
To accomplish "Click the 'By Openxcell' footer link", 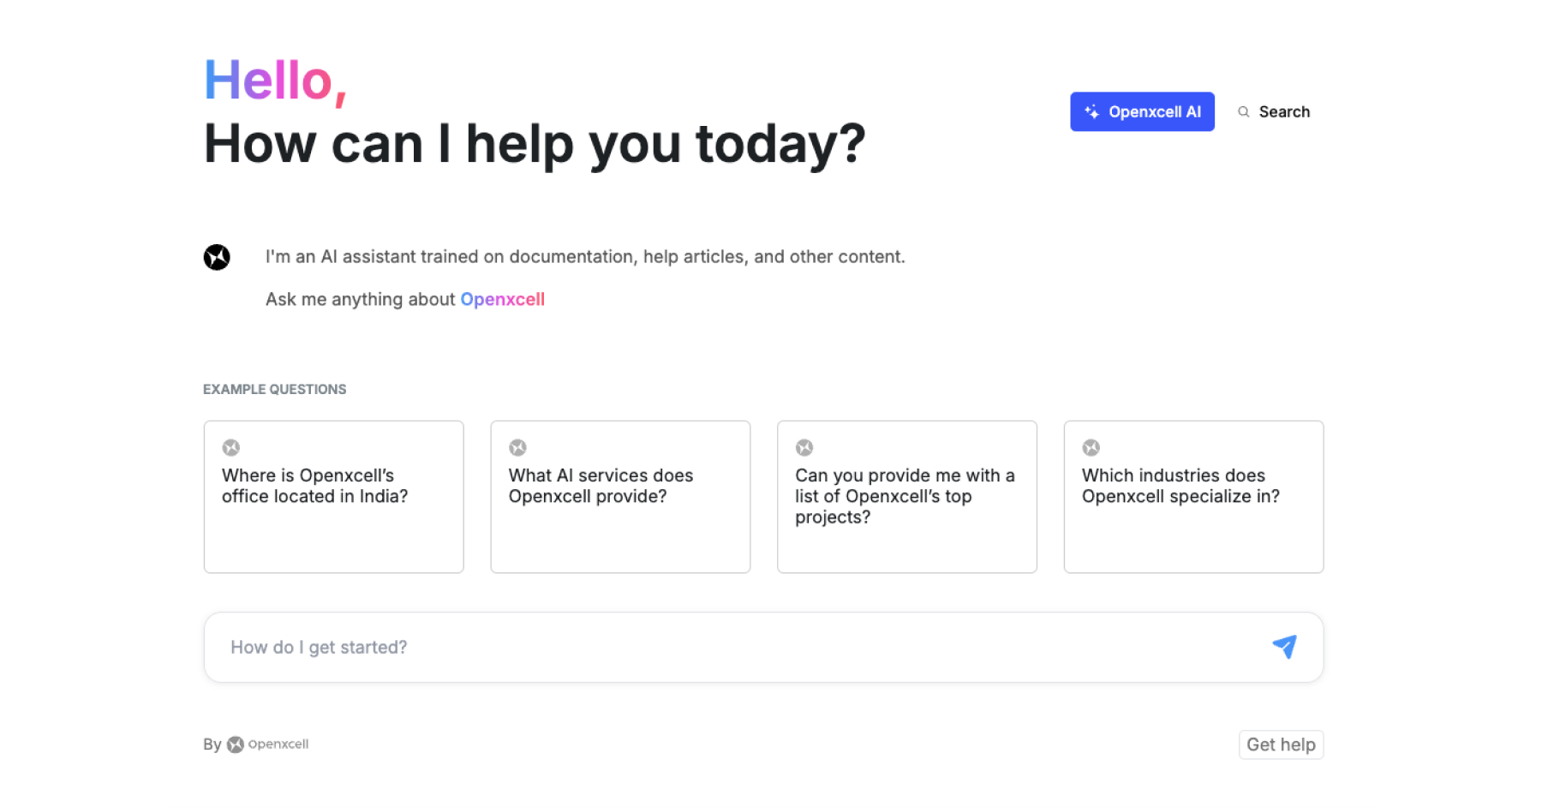I will [256, 744].
